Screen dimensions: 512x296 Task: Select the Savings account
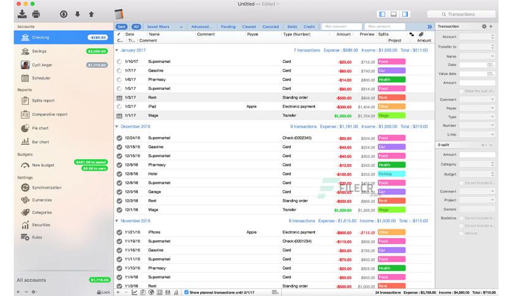[62, 51]
